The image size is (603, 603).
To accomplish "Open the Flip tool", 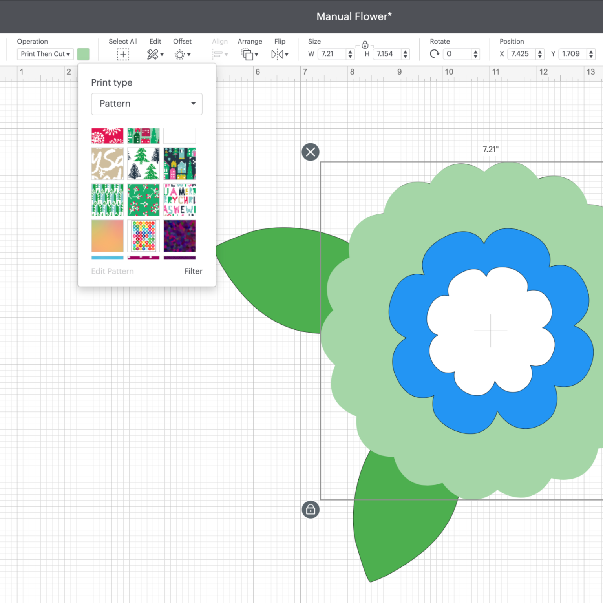I will tap(277, 54).
